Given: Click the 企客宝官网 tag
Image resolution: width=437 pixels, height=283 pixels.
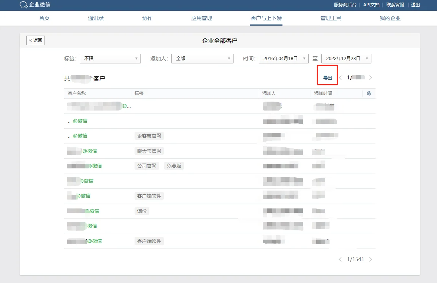Looking at the screenshot, I should click(x=149, y=136).
